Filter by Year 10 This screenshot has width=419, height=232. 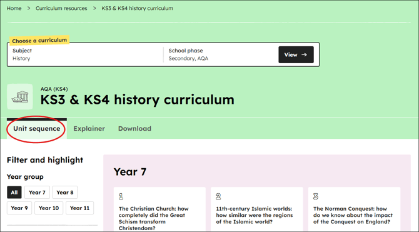coord(49,208)
